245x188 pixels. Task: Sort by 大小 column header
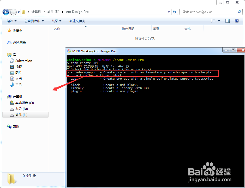pos(188,29)
